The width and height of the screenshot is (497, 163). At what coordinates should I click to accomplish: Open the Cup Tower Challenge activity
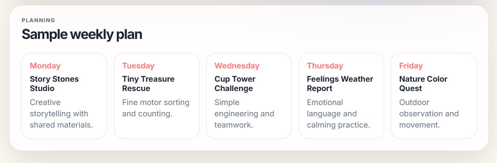[x=235, y=84]
